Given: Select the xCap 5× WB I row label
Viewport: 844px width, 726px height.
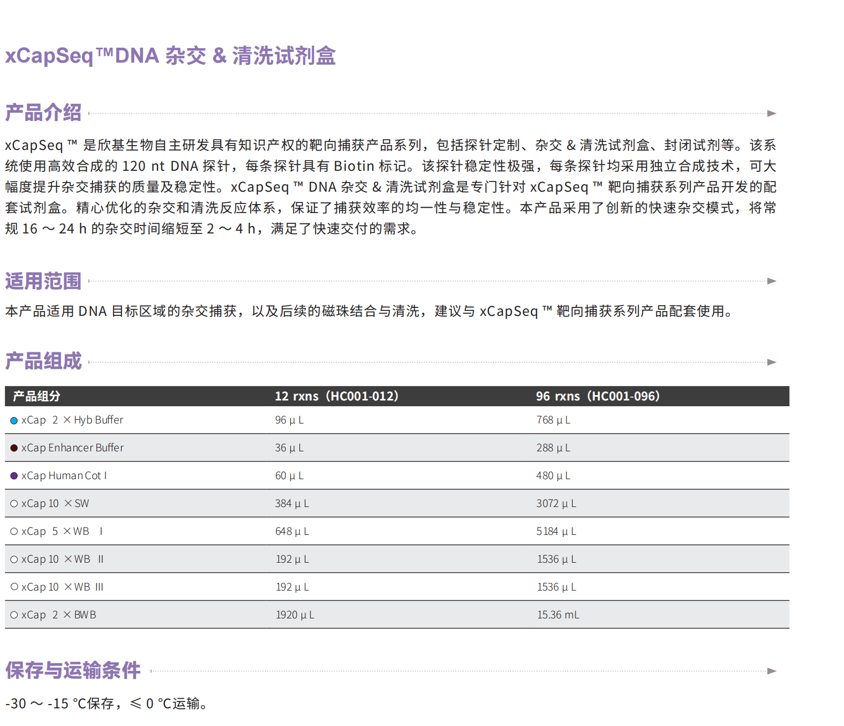Looking at the screenshot, I should click(62, 531).
